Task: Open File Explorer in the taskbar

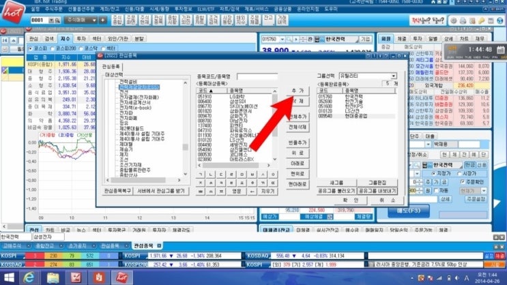Action: point(53,277)
